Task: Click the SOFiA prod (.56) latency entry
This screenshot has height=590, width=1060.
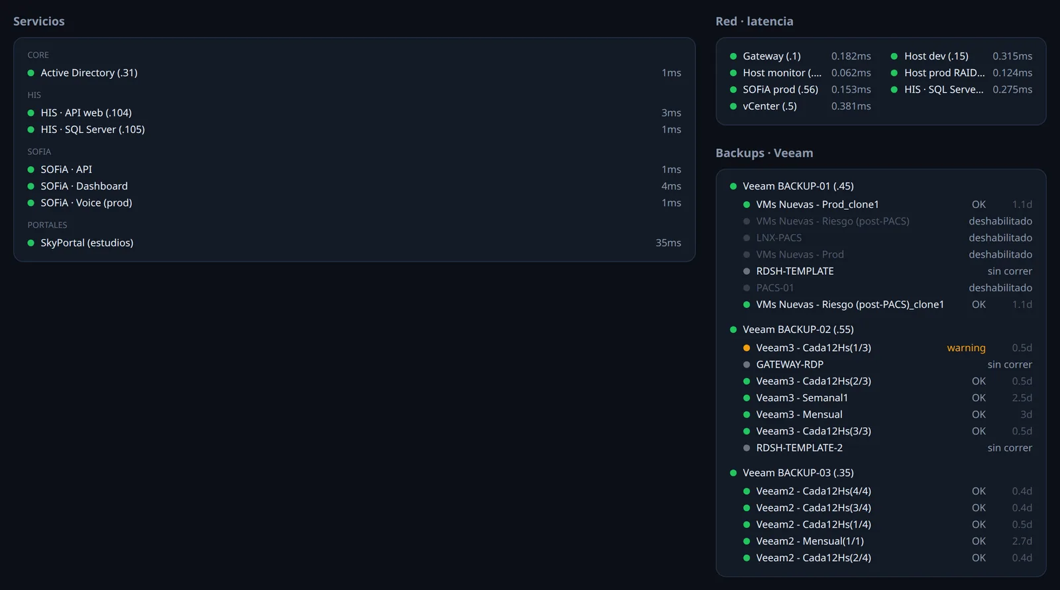Action: tap(800, 89)
